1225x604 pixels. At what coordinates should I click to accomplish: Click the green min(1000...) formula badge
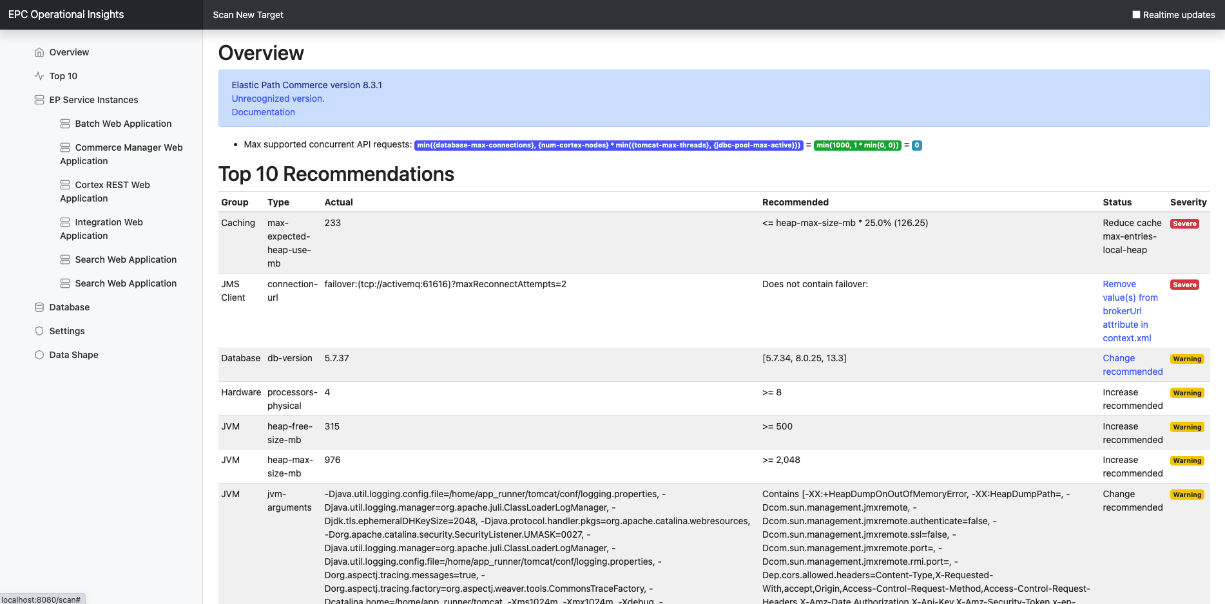click(857, 146)
